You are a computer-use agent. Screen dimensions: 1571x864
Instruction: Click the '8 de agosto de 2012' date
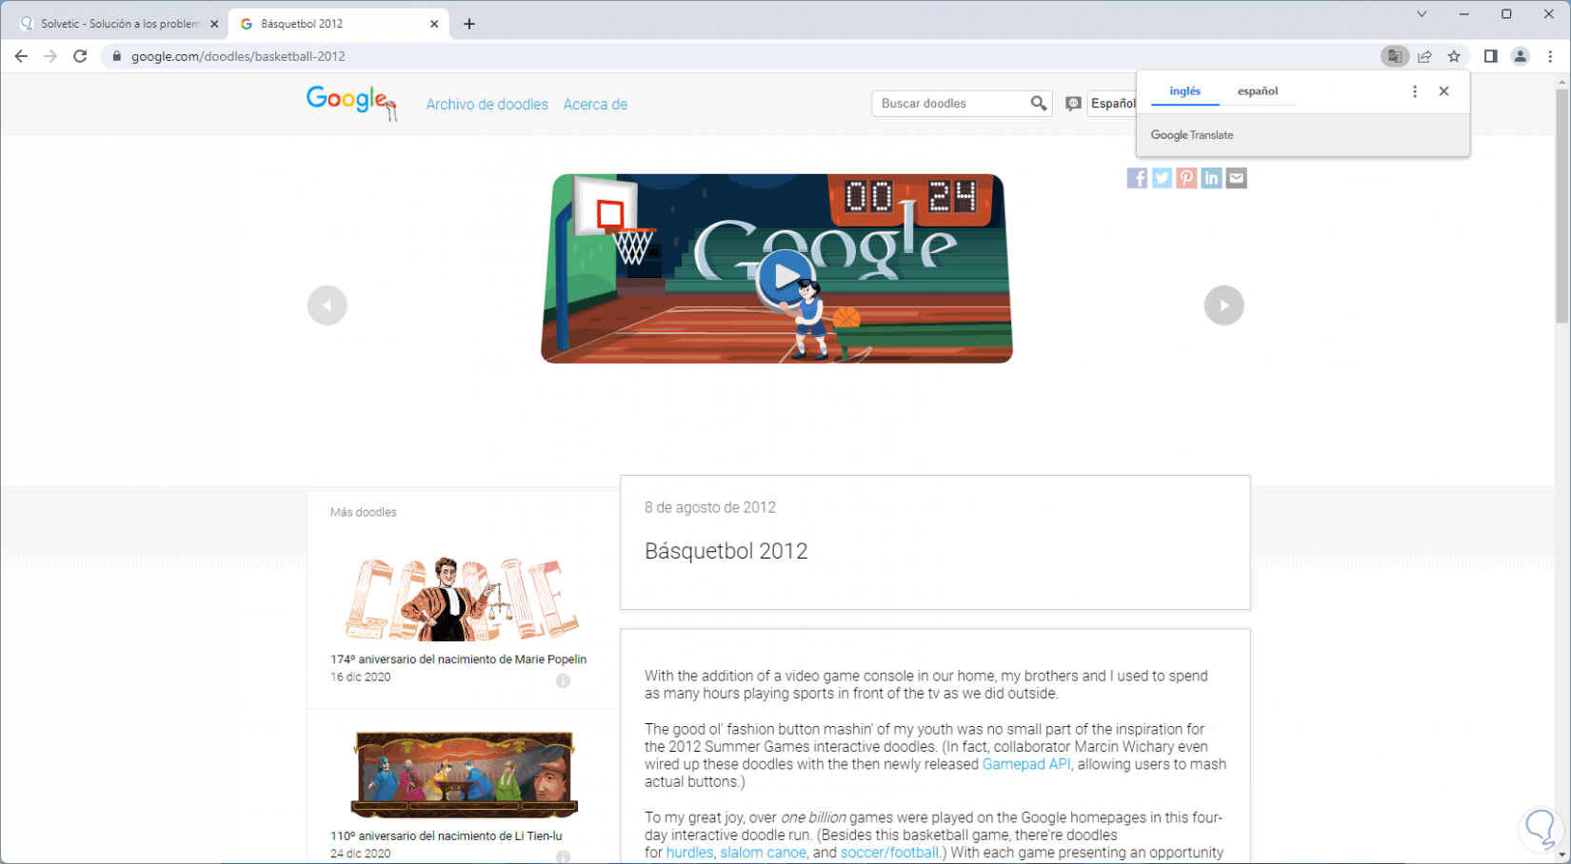pos(710,507)
